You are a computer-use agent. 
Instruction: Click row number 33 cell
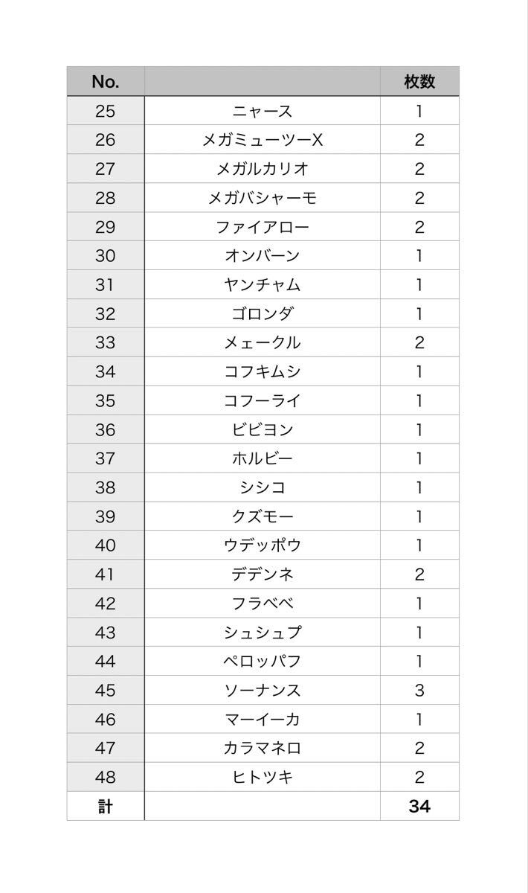106,343
